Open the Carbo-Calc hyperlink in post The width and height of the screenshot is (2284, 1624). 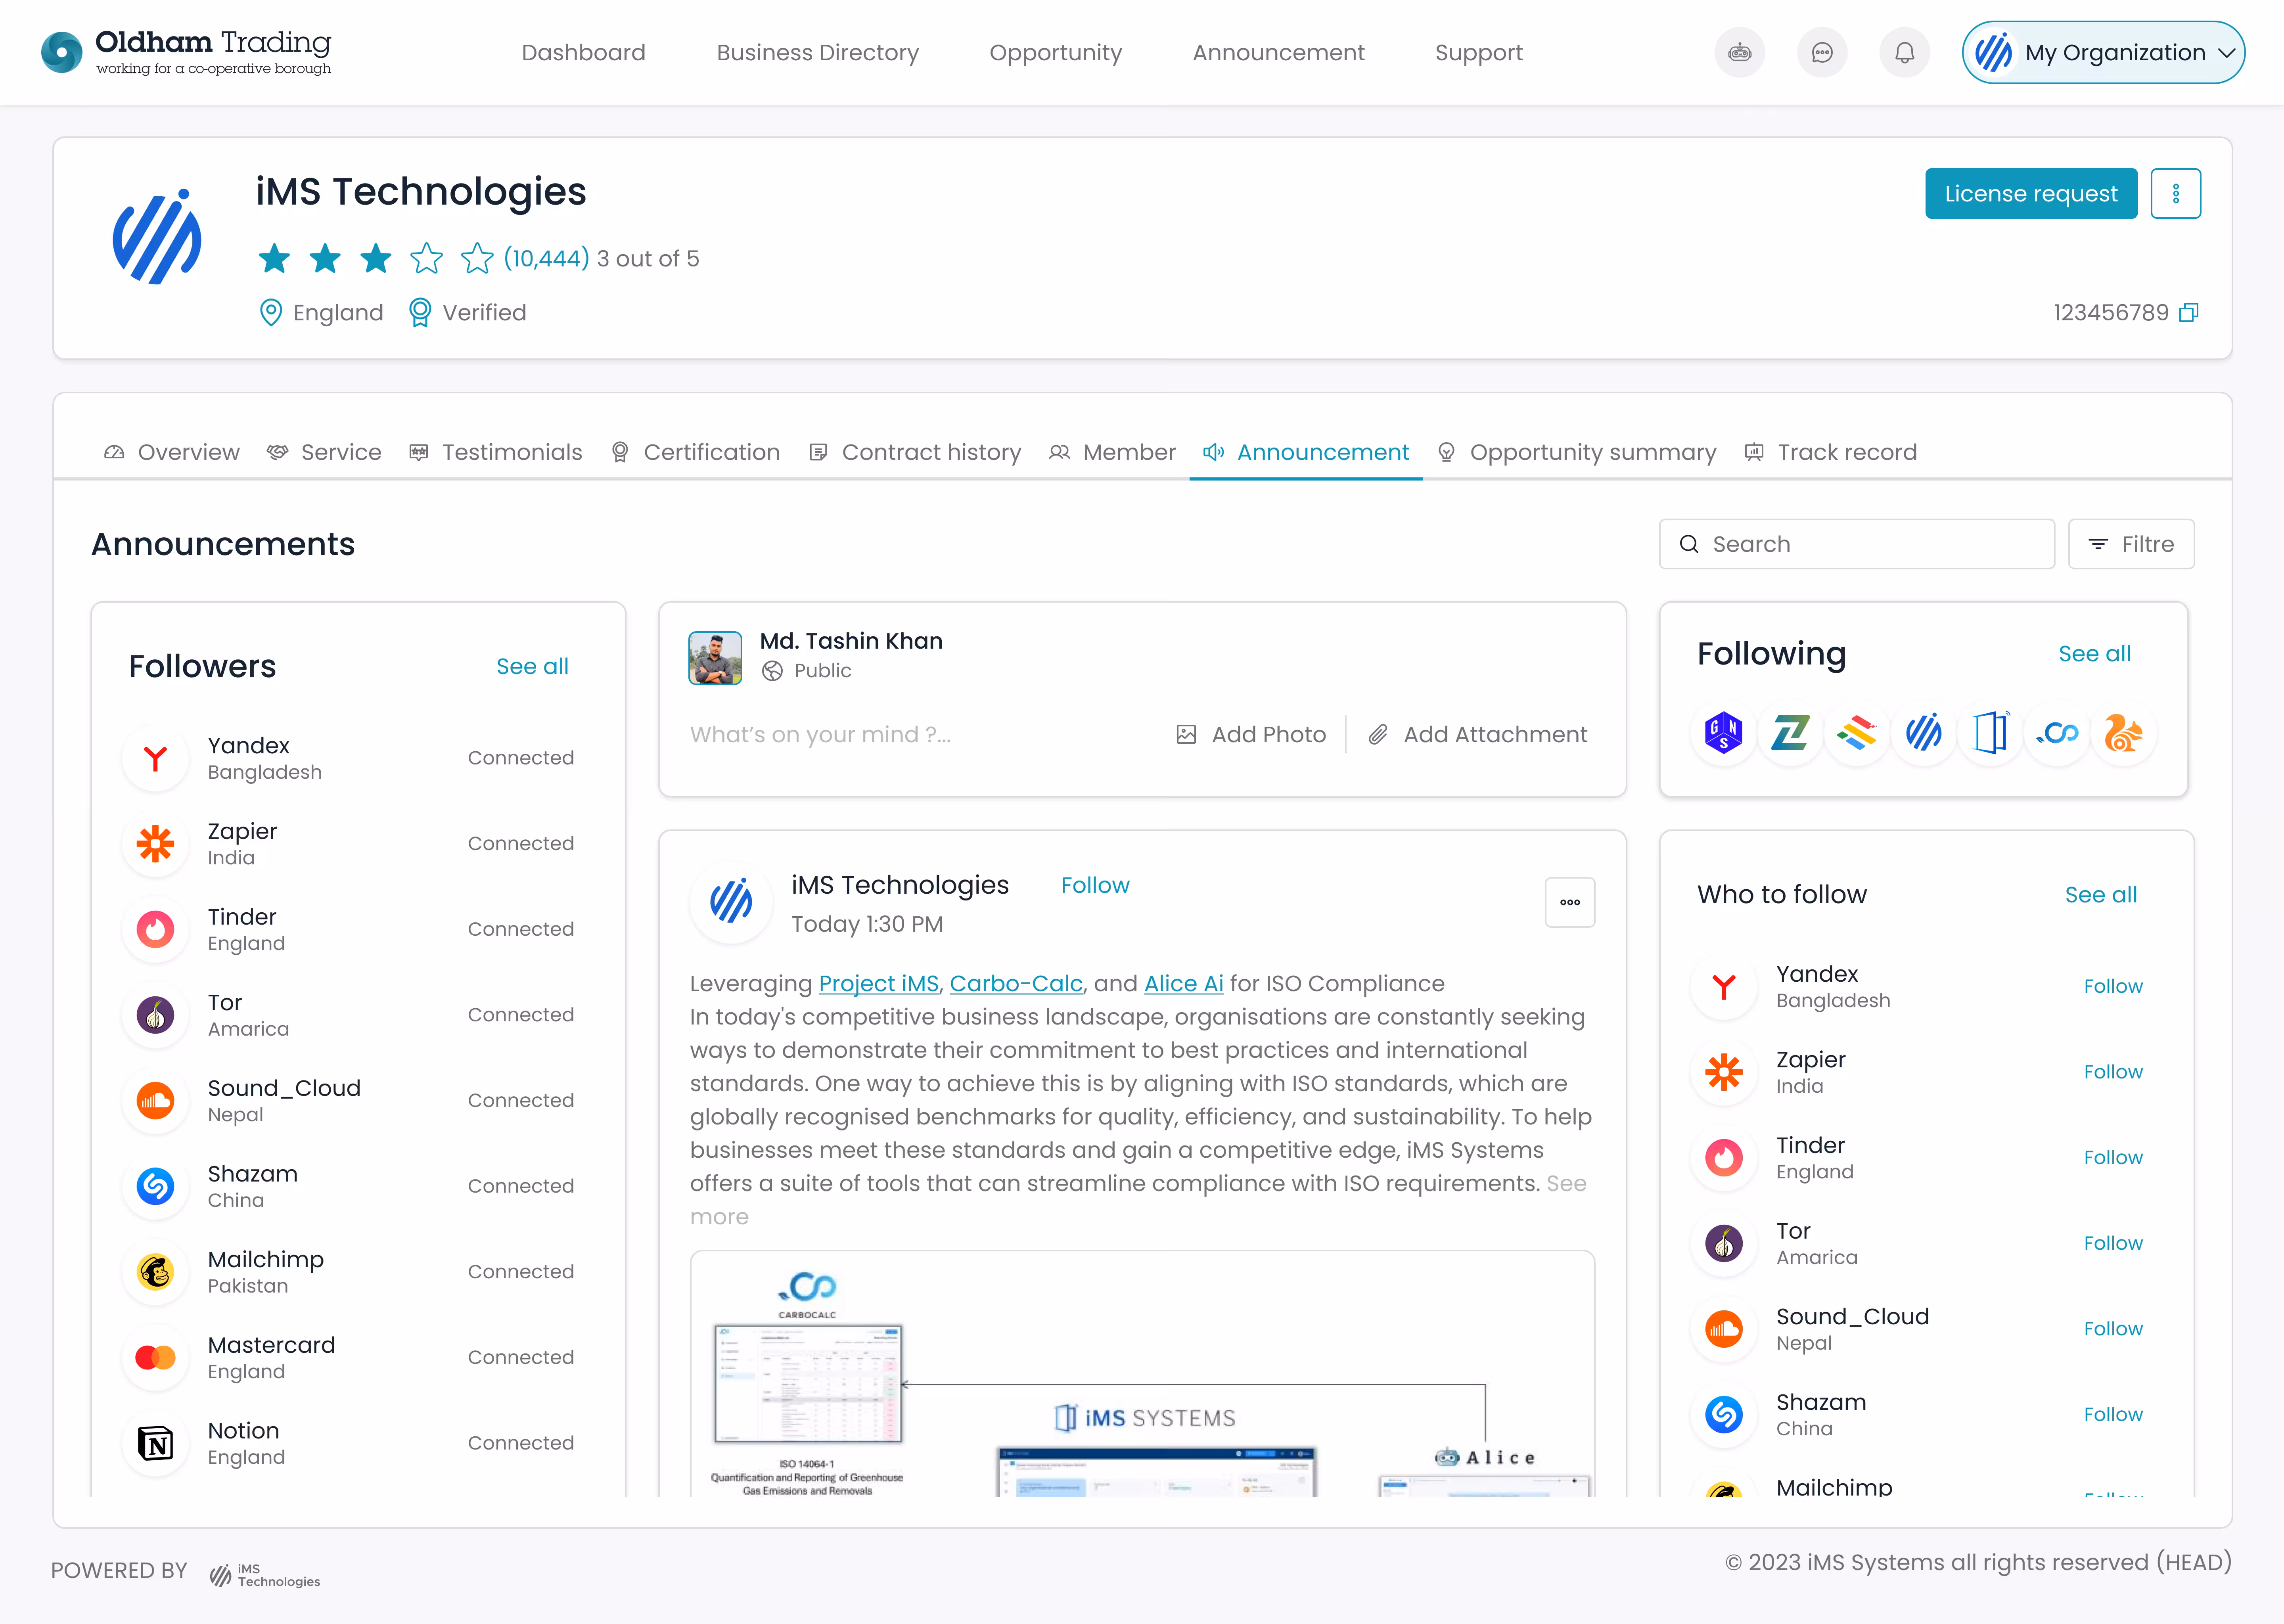click(1015, 984)
